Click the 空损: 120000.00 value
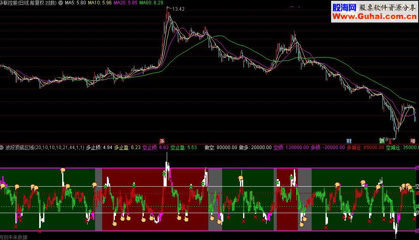 [291, 147]
